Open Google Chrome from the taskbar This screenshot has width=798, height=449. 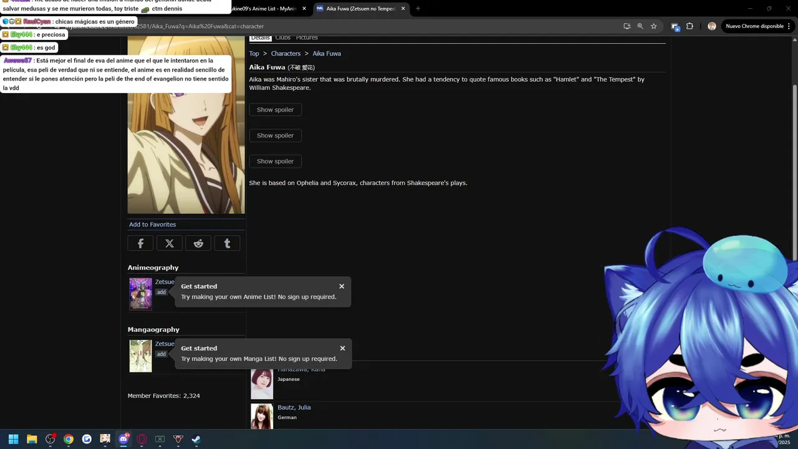click(69, 439)
